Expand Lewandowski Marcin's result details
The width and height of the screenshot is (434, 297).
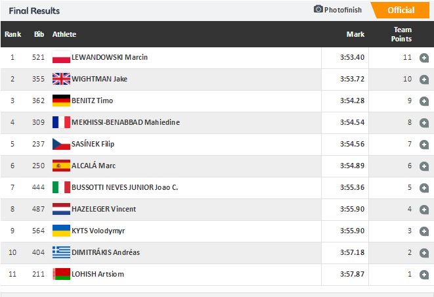point(424,58)
